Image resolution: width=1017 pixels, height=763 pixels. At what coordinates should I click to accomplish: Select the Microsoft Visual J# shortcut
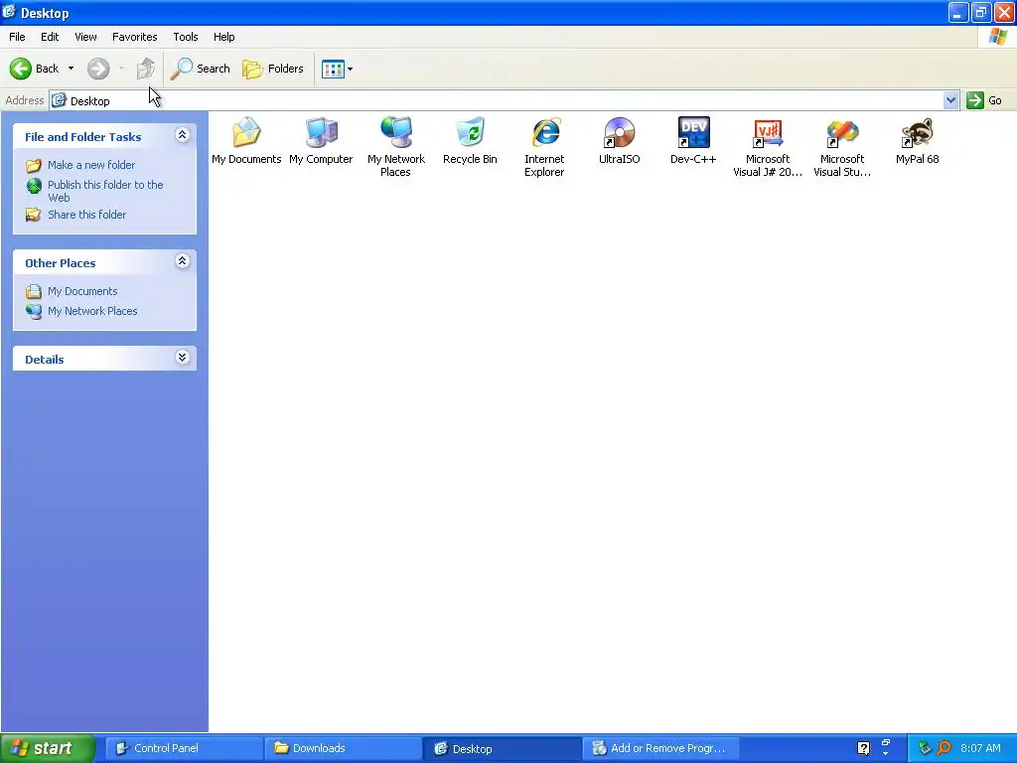click(768, 147)
